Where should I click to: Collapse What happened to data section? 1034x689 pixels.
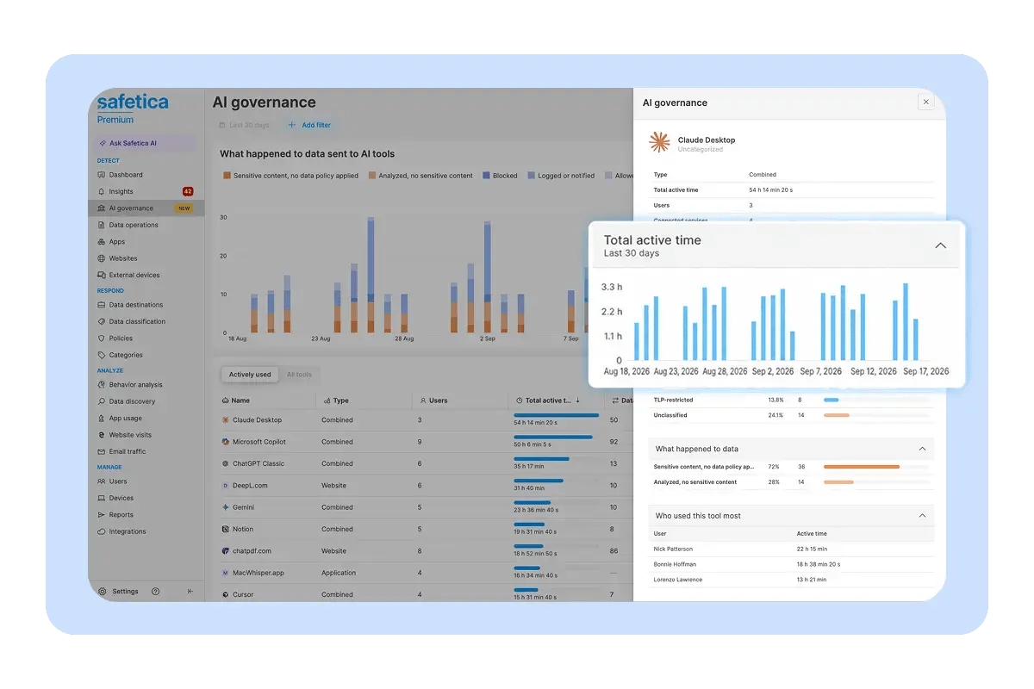(x=922, y=449)
